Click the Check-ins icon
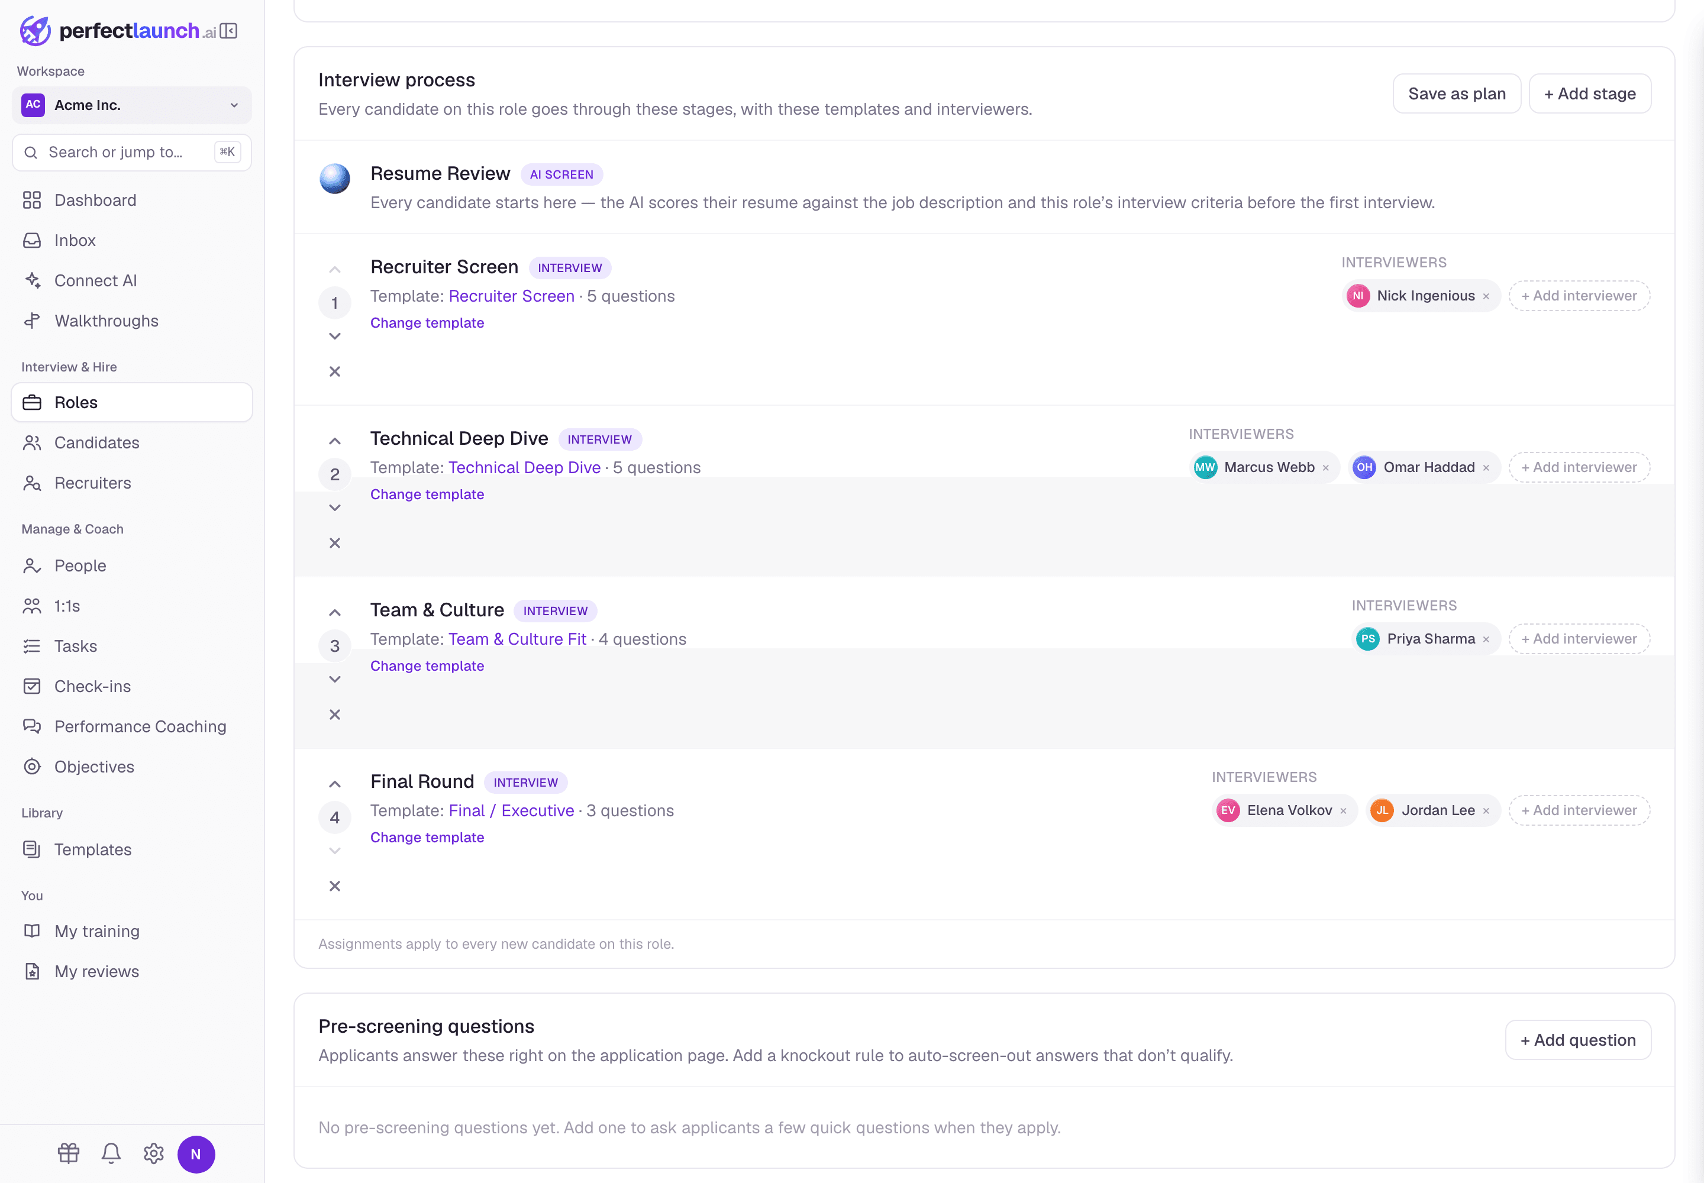Screen dimensions: 1704x1183 (32, 686)
